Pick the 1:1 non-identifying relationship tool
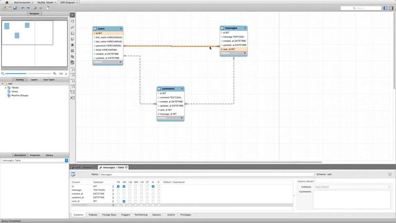The height and width of the screenshot is (223, 396). tap(72, 69)
